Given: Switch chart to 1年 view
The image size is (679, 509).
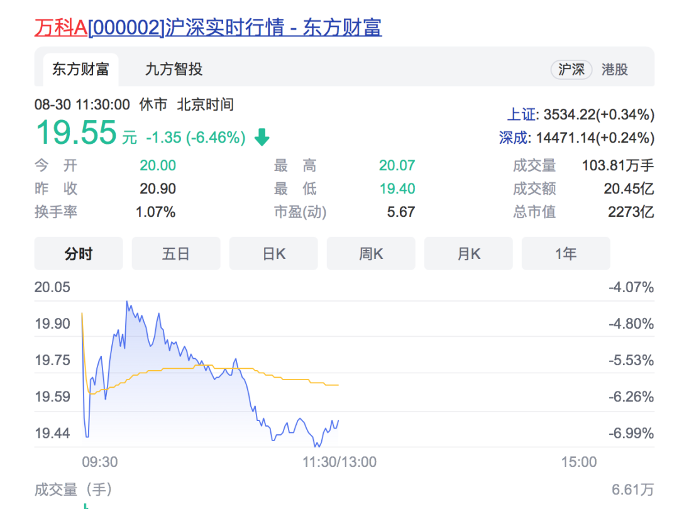Looking at the screenshot, I should pos(566,254).
